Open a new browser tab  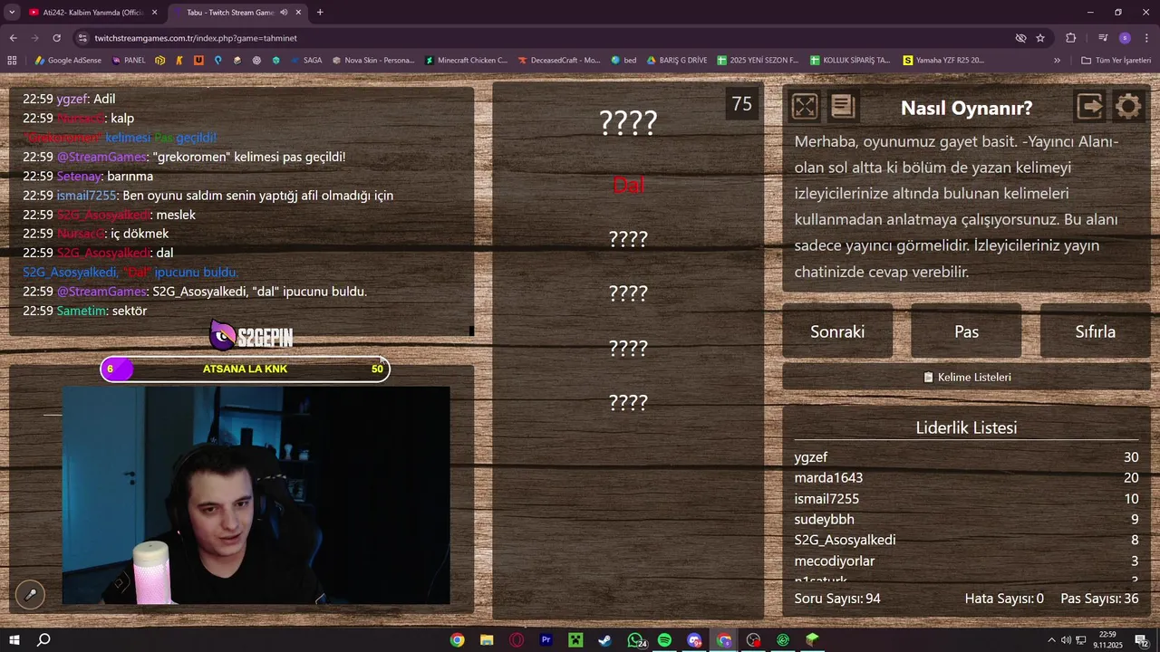(x=320, y=13)
